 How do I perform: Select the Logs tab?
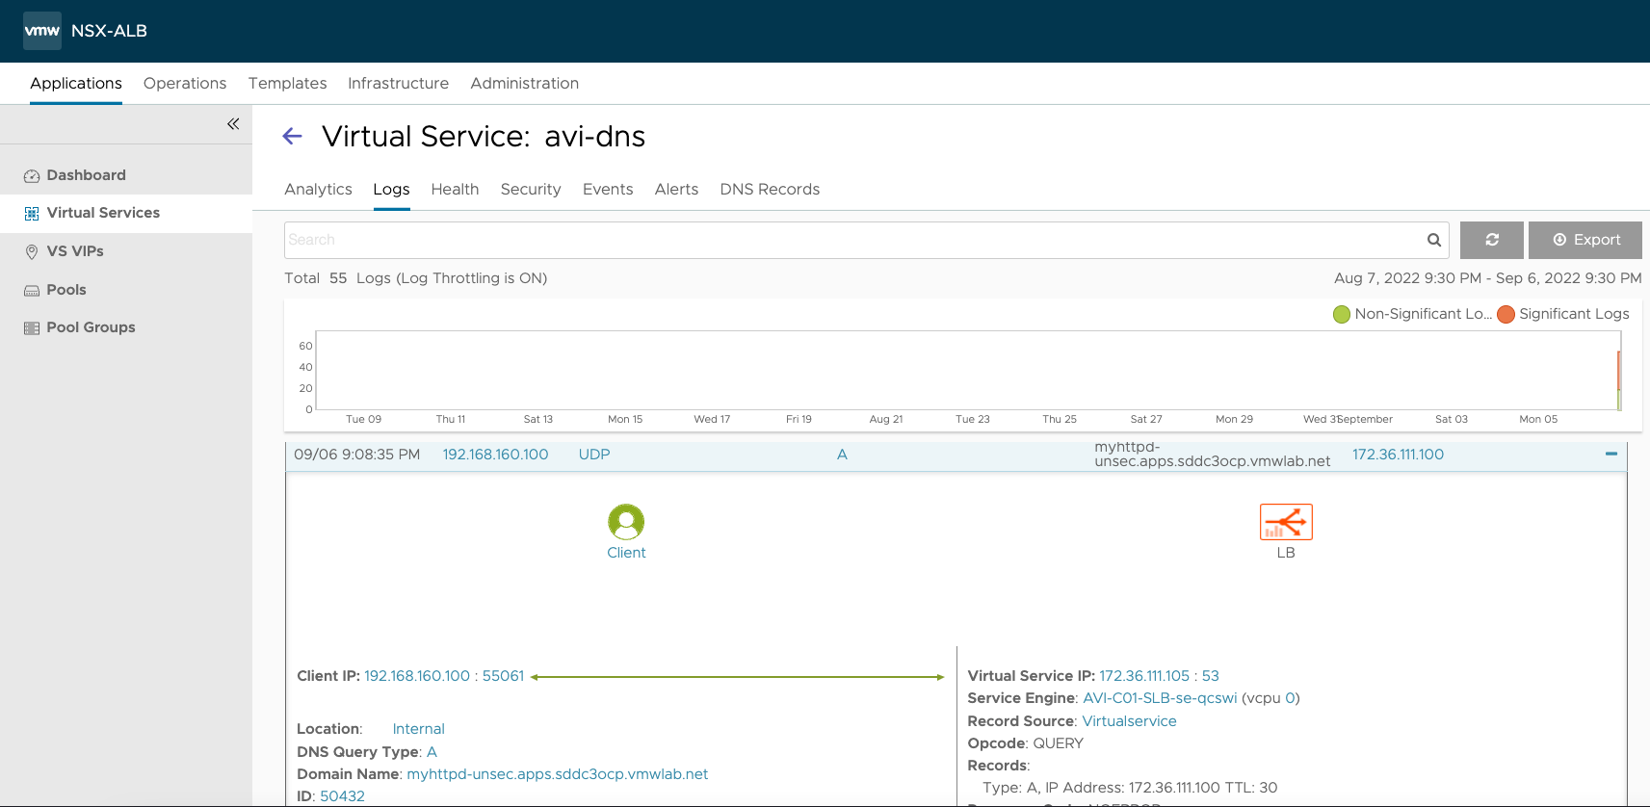392,190
